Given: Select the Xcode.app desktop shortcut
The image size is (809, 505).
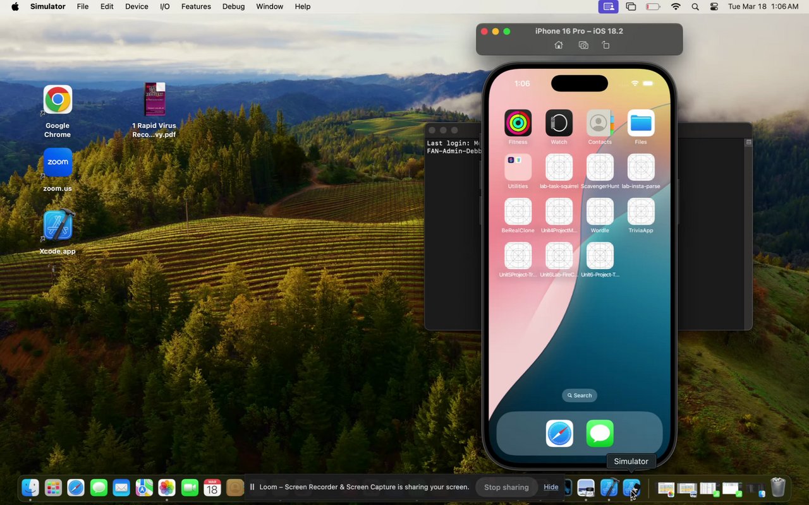Looking at the screenshot, I should (x=58, y=225).
